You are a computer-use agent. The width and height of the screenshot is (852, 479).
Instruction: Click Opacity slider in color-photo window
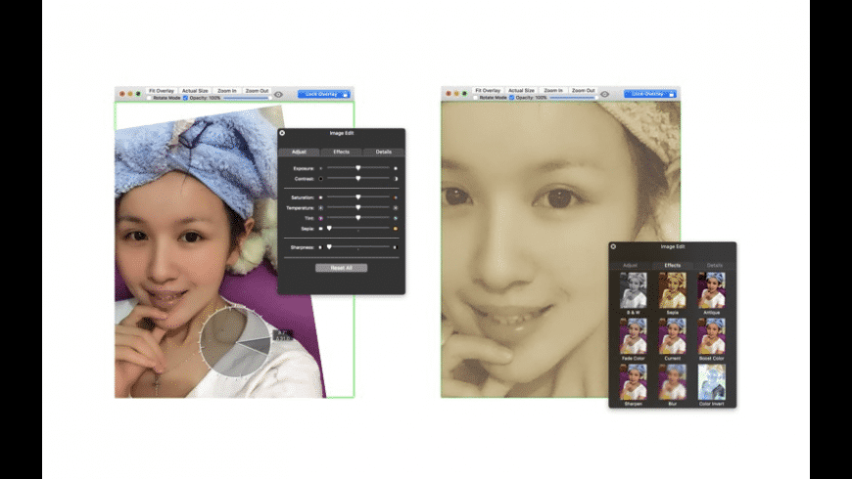click(x=246, y=98)
